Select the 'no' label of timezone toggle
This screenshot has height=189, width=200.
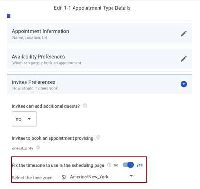click(116, 165)
